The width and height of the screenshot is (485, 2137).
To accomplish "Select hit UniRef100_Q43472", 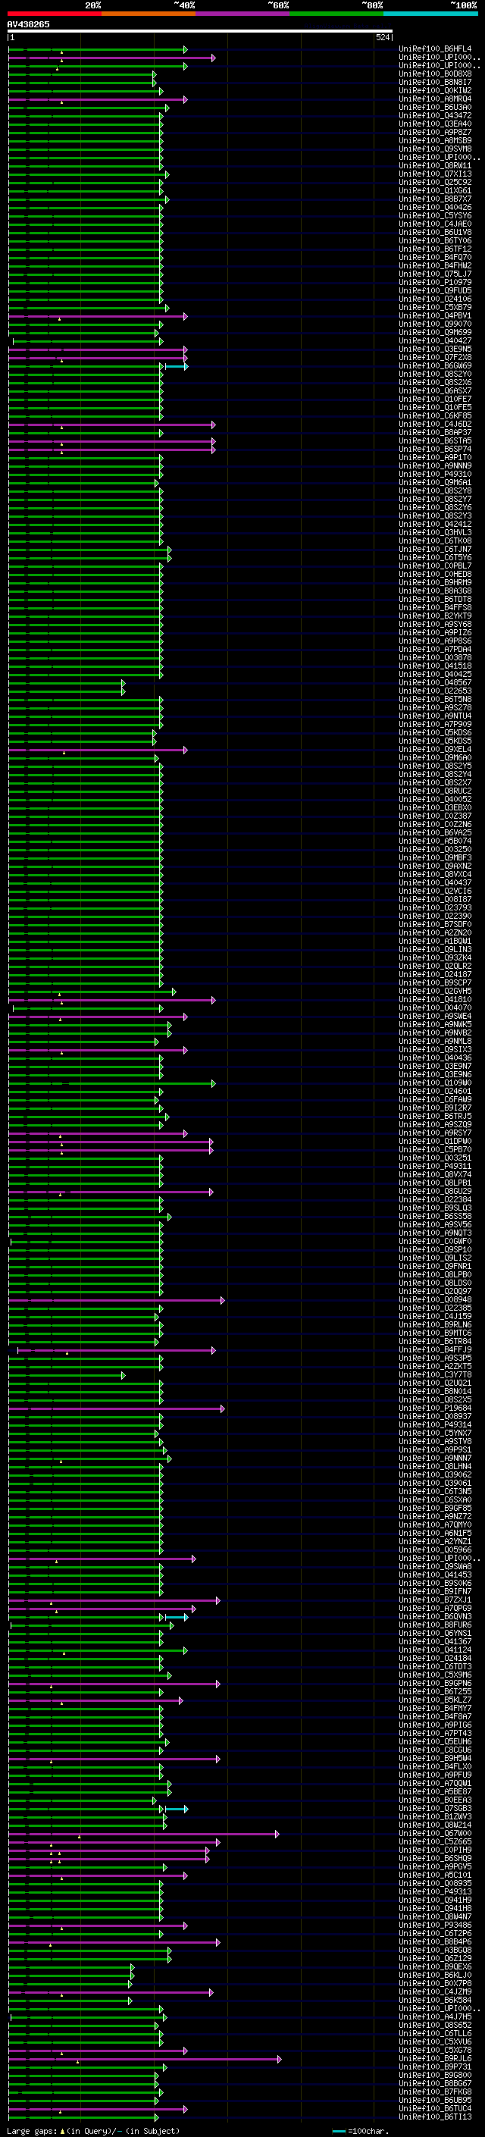I will tap(435, 115).
